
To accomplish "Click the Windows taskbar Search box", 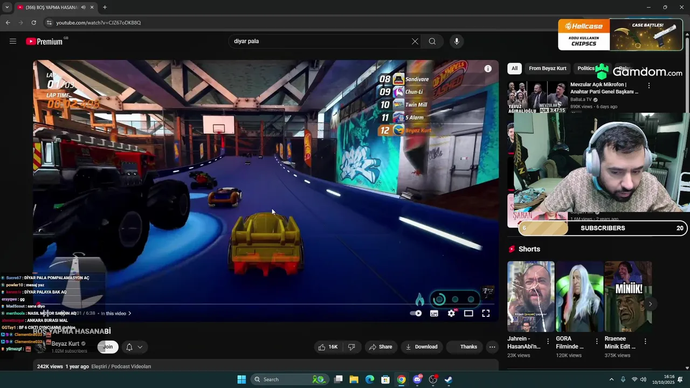I will click(289, 379).
